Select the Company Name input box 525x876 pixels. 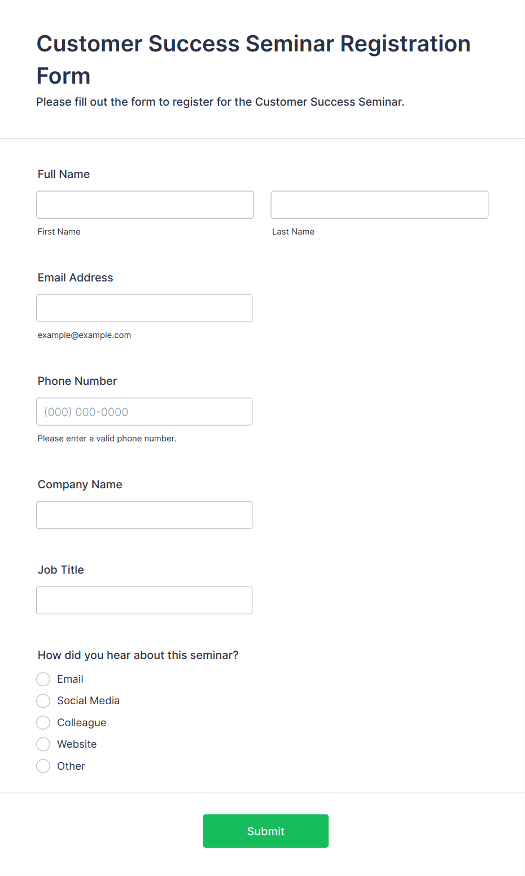[x=145, y=515]
